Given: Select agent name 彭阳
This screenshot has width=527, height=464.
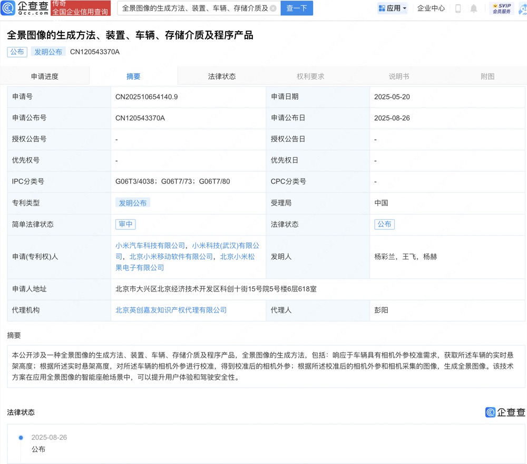Looking at the screenshot, I should (x=381, y=310).
